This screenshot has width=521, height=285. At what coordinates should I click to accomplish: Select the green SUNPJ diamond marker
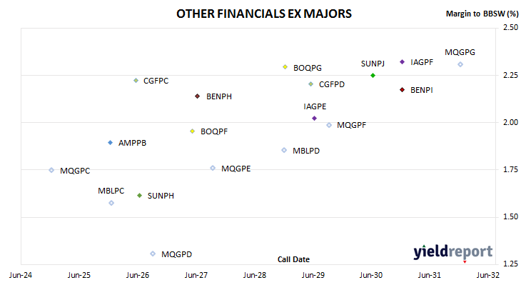pos(373,76)
